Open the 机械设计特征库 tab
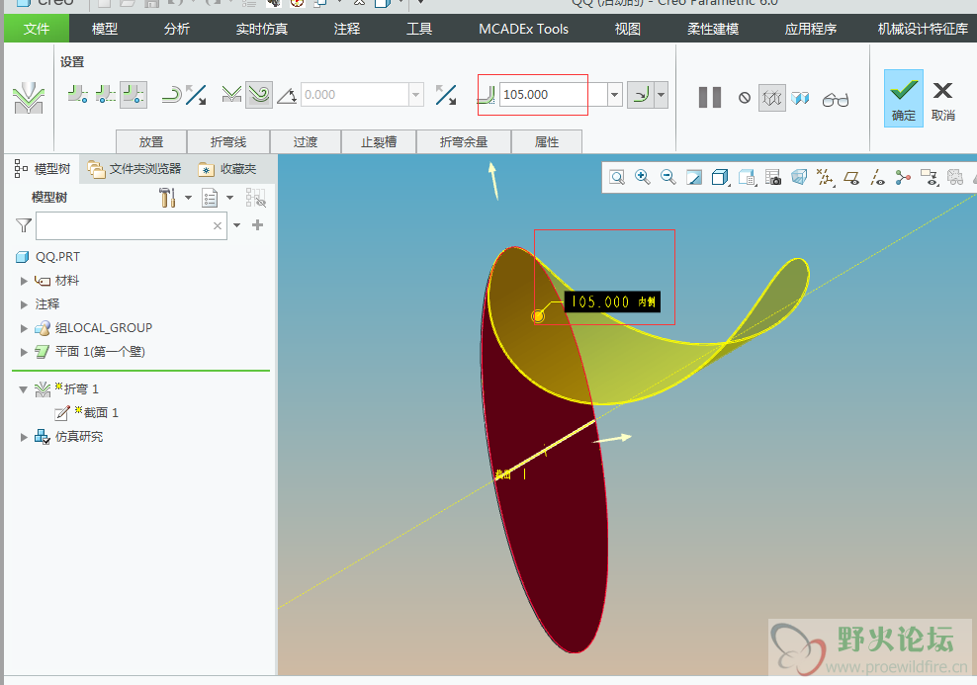This screenshot has width=977, height=685. 923,29
